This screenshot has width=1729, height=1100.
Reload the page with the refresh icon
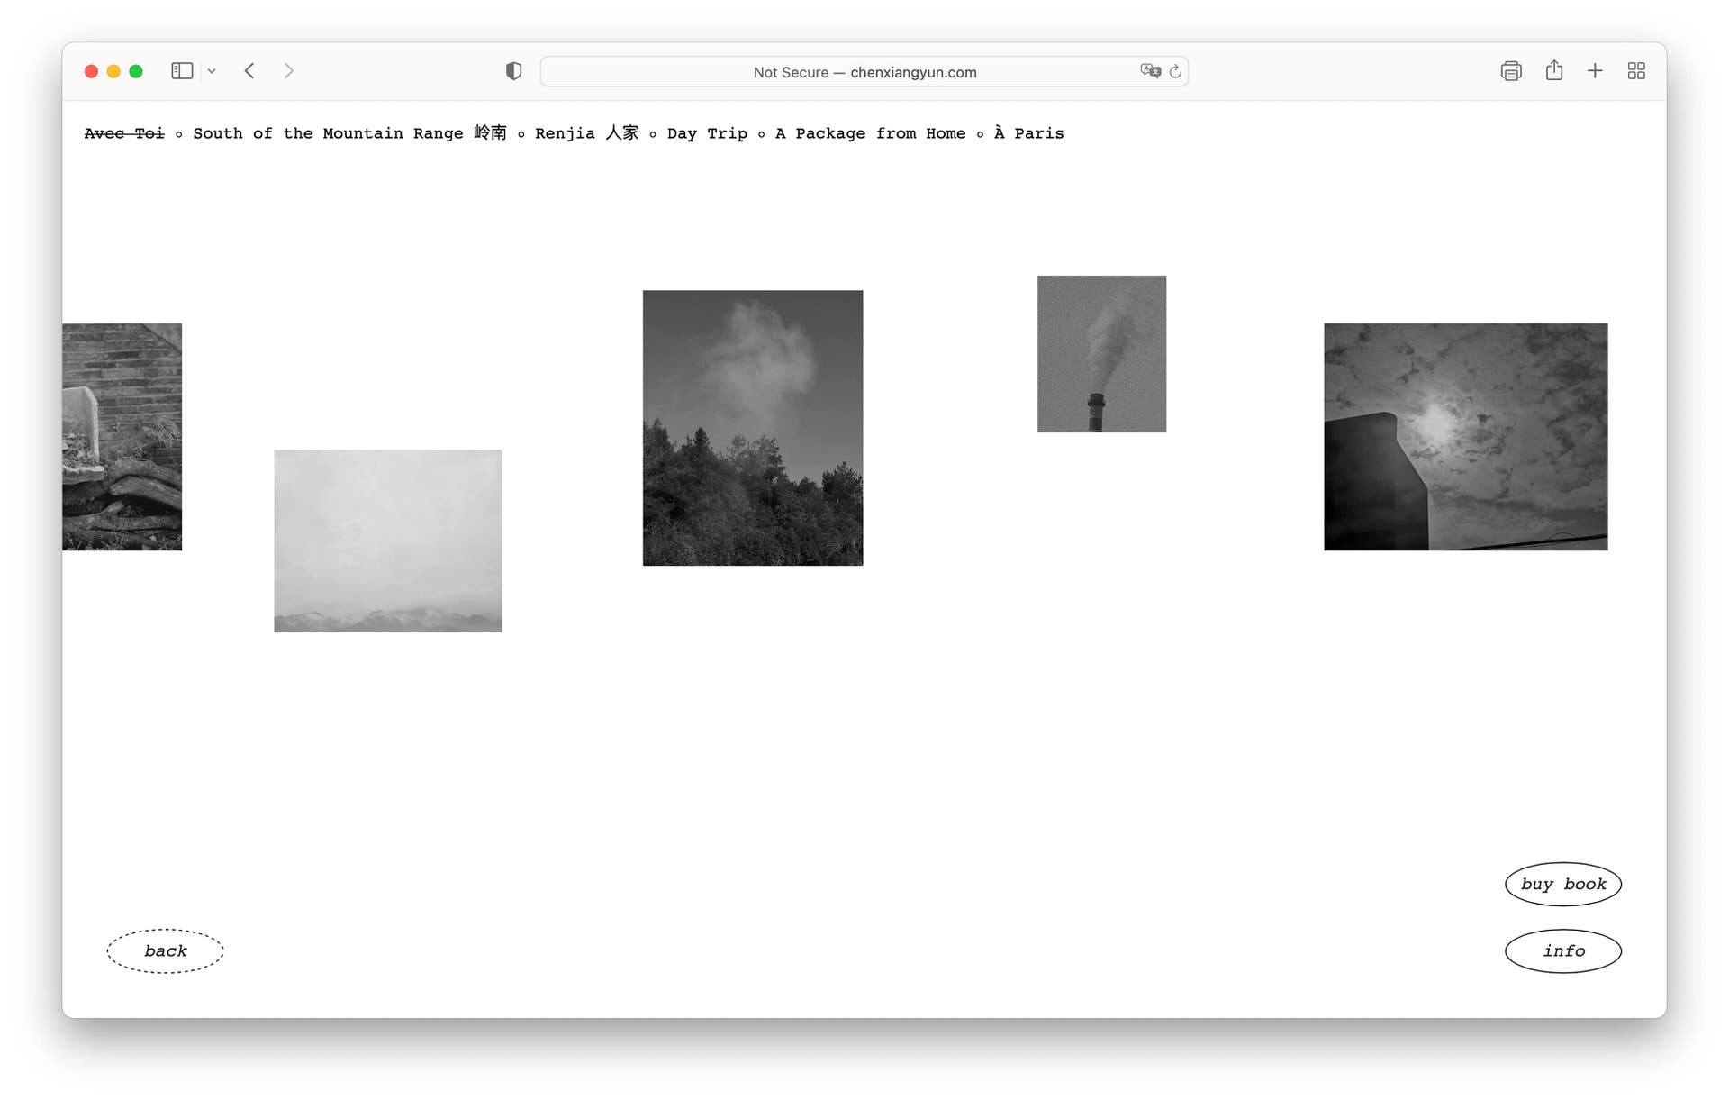point(1175,71)
